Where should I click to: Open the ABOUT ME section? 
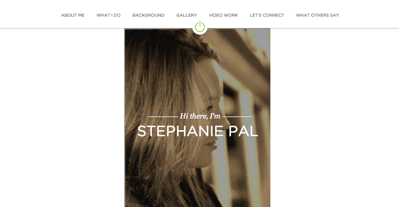[x=73, y=15]
